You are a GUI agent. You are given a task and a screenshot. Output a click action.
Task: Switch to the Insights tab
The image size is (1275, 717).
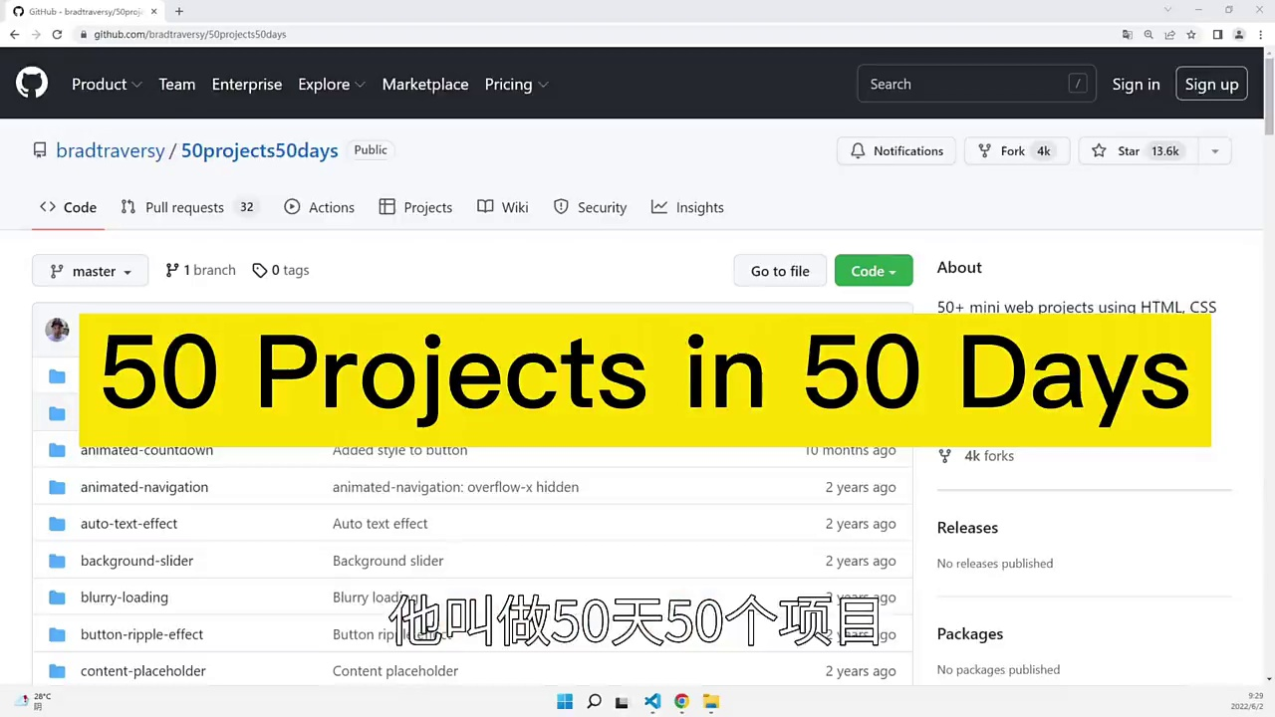click(x=687, y=207)
